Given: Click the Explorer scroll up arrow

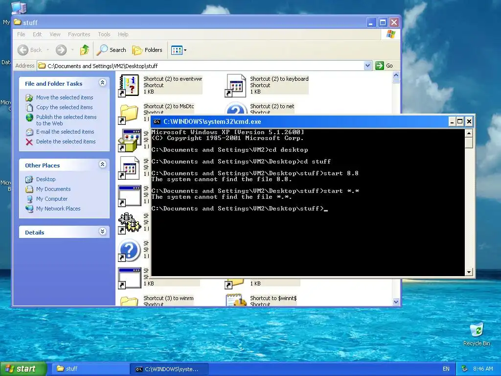Looking at the screenshot, I should click(x=396, y=75).
